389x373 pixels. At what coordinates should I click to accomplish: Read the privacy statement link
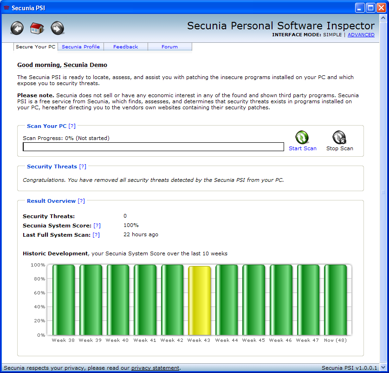pos(155,368)
